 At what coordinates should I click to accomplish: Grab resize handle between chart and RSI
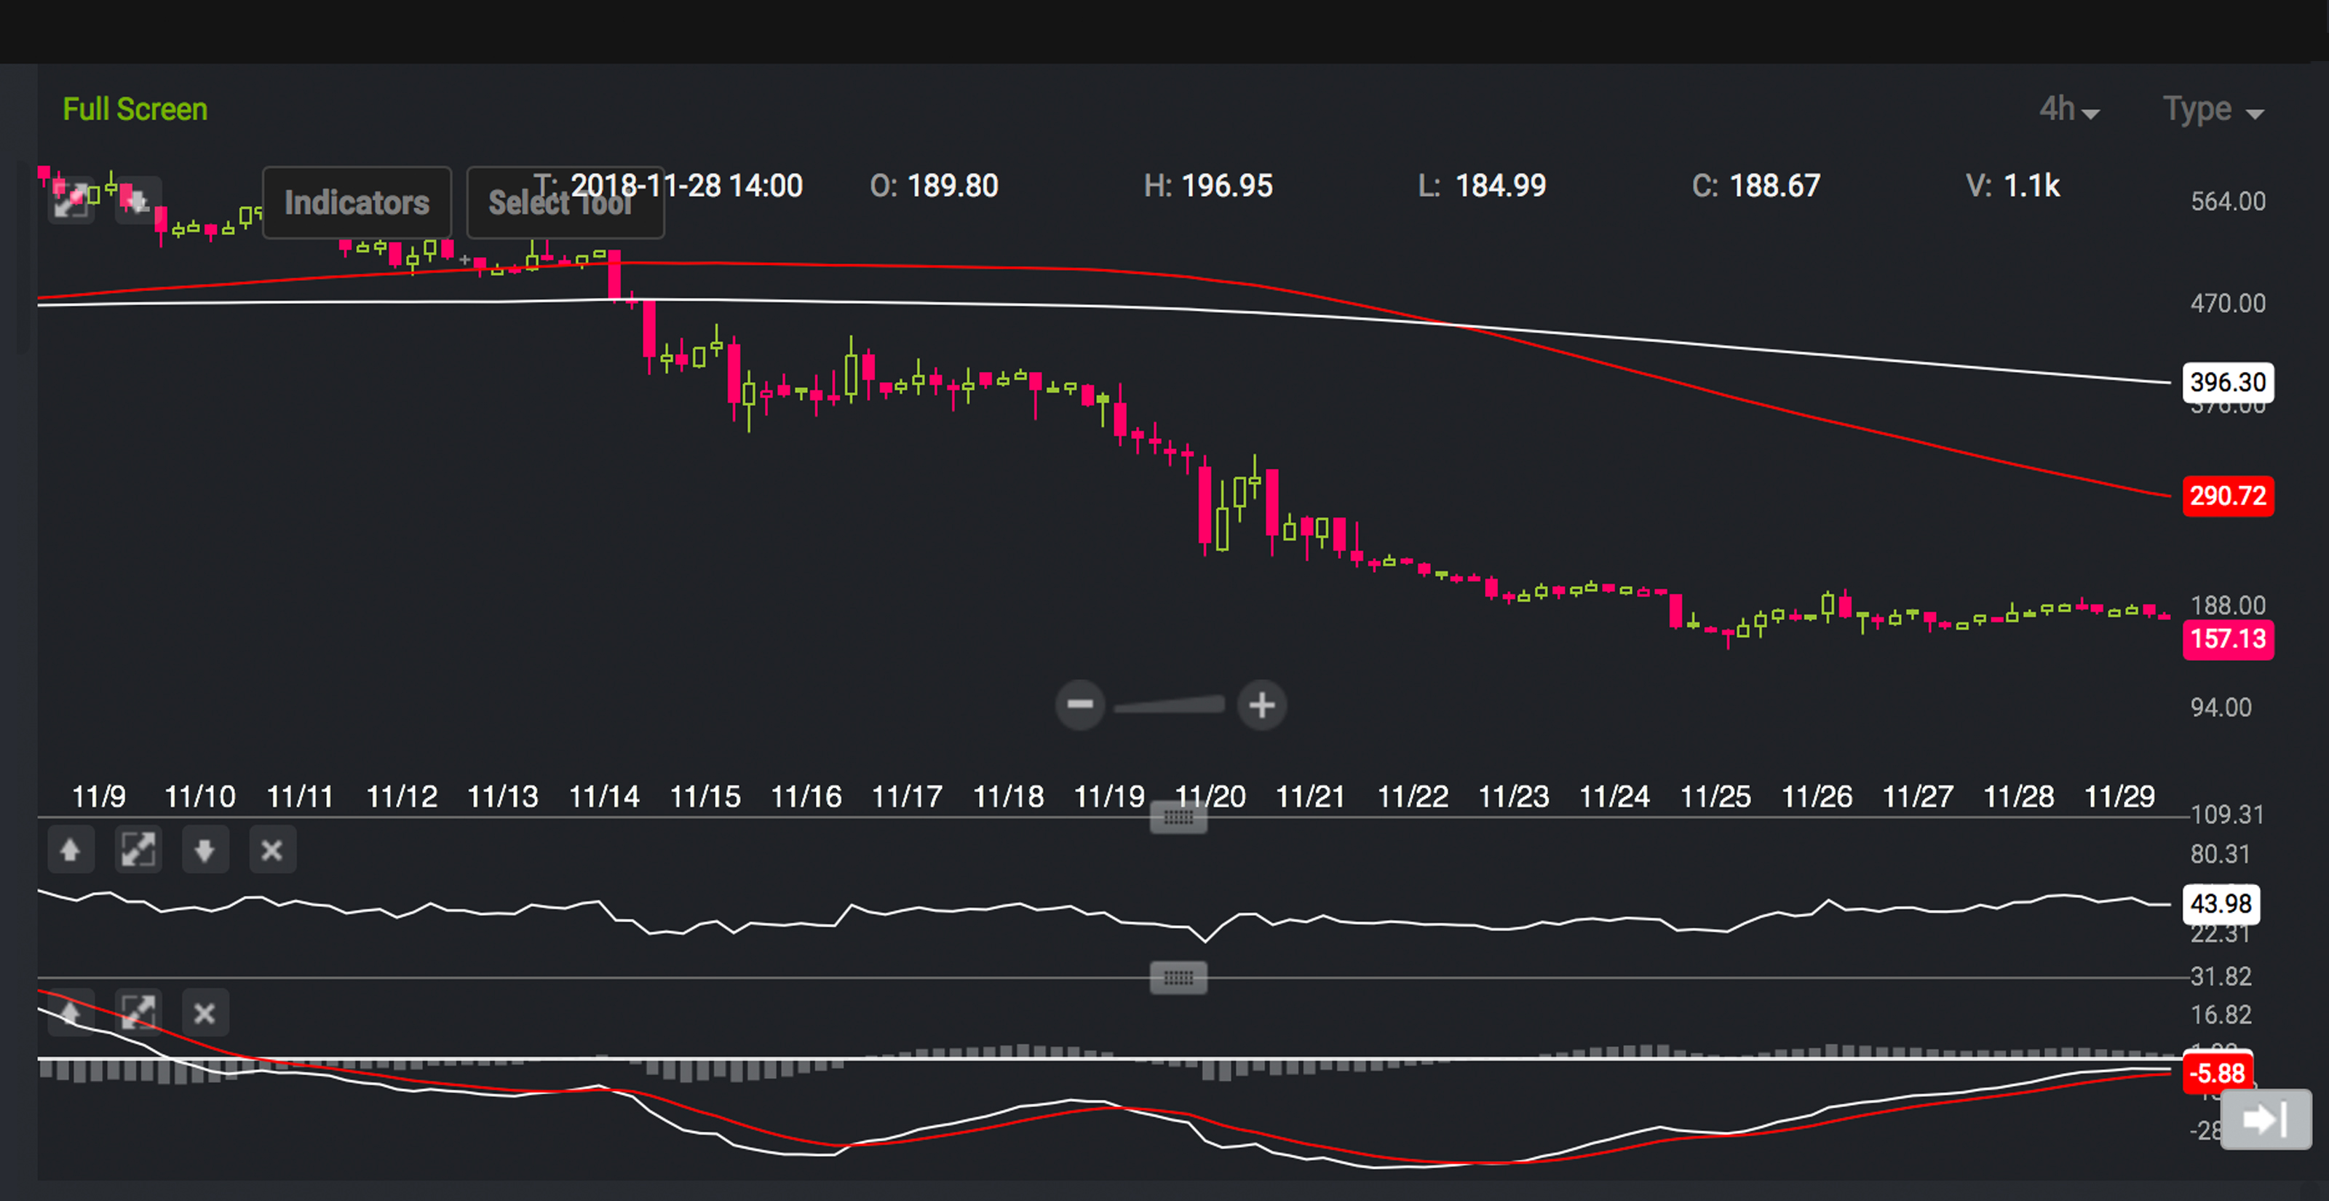point(1178,817)
